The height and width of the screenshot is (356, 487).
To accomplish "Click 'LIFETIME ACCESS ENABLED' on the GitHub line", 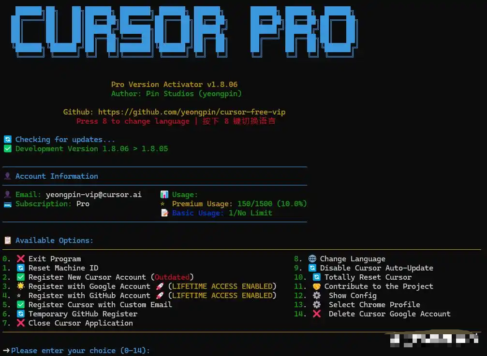I will [x=222, y=296].
